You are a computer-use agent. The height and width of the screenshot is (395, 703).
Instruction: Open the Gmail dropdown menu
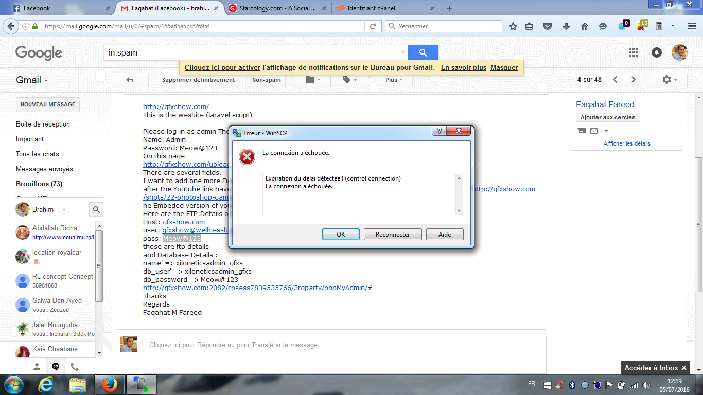pos(32,80)
